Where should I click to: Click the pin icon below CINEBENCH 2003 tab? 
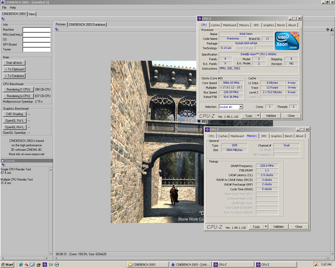click(x=3, y=19)
